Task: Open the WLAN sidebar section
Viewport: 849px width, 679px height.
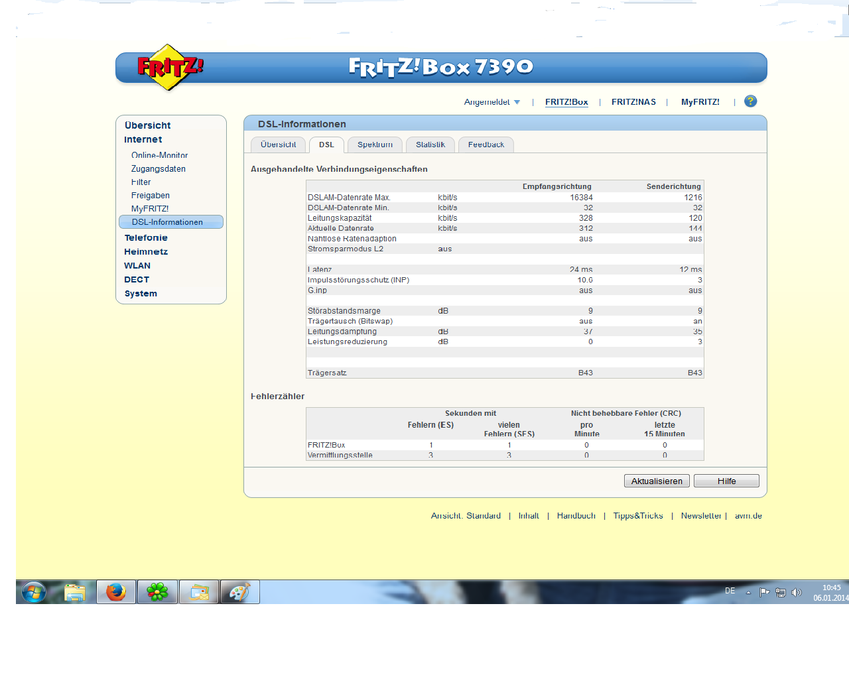Action: coord(137,265)
